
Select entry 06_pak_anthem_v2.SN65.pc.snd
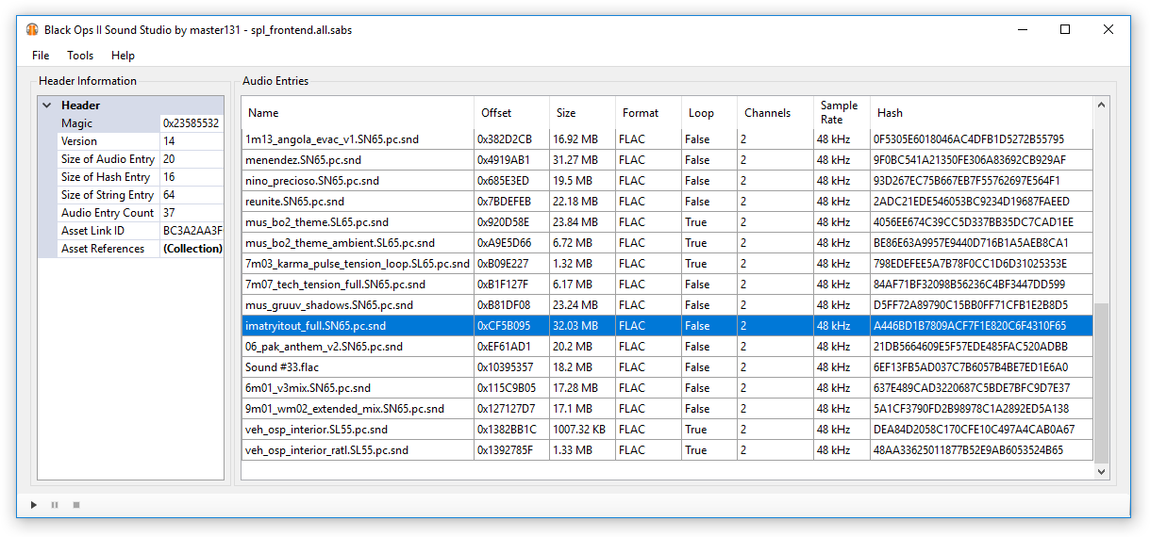667,347
